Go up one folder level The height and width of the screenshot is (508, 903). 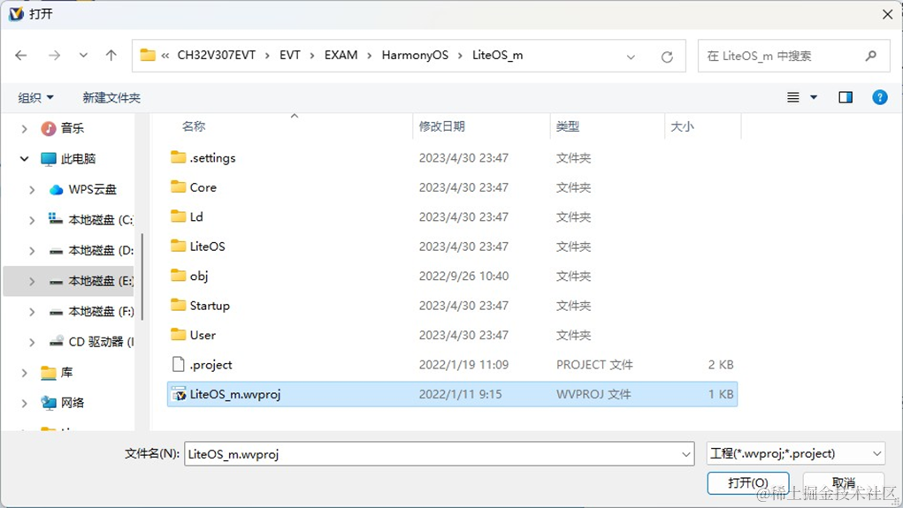tap(111, 56)
